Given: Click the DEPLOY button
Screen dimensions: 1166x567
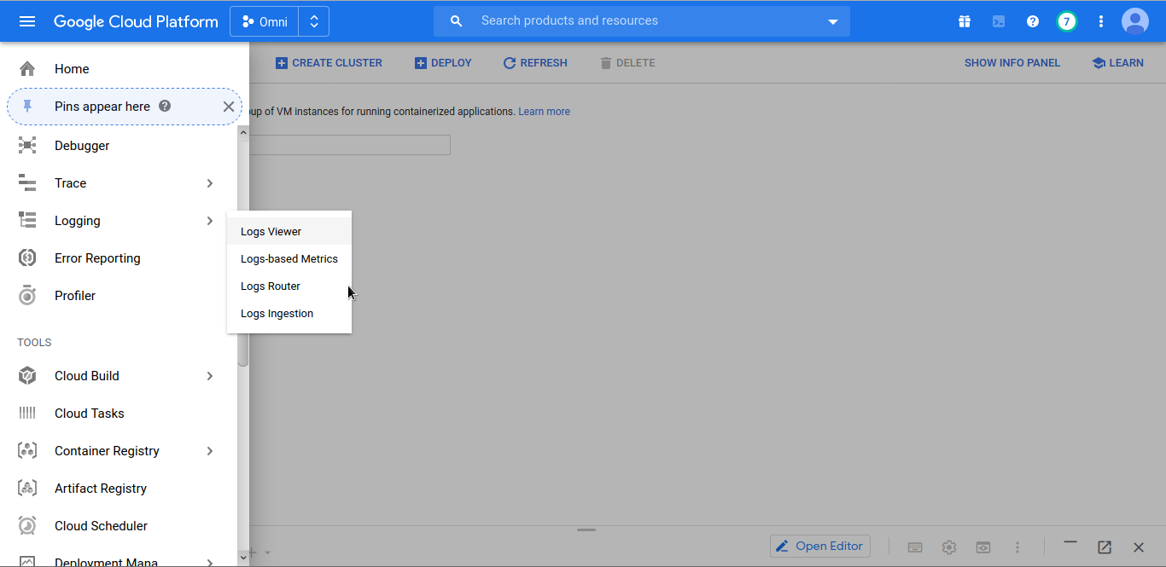Looking at the screenshot, I should 443,63.
